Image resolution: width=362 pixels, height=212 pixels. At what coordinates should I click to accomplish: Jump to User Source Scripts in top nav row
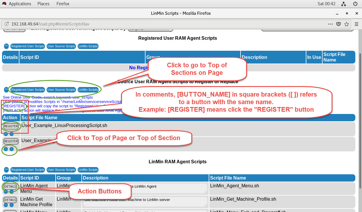[61, 46]
